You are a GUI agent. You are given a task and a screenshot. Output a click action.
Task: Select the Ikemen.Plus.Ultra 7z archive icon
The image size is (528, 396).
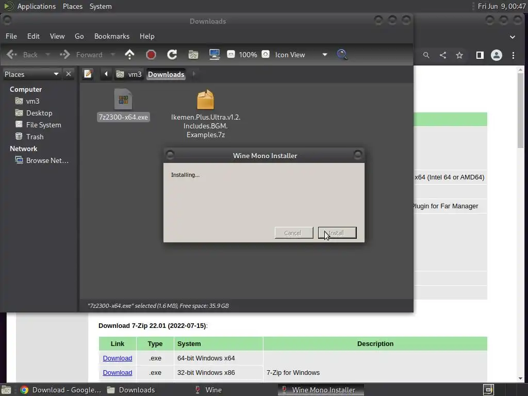click(205, 100)
